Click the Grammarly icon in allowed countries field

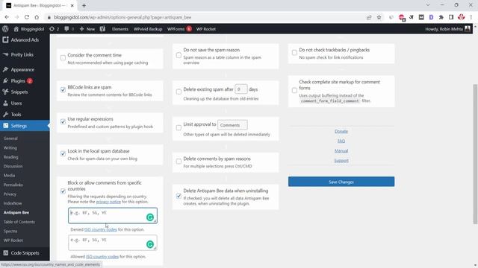(150, 244)
